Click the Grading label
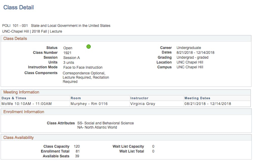Screen dimensions: 253x161 [165, 57]
